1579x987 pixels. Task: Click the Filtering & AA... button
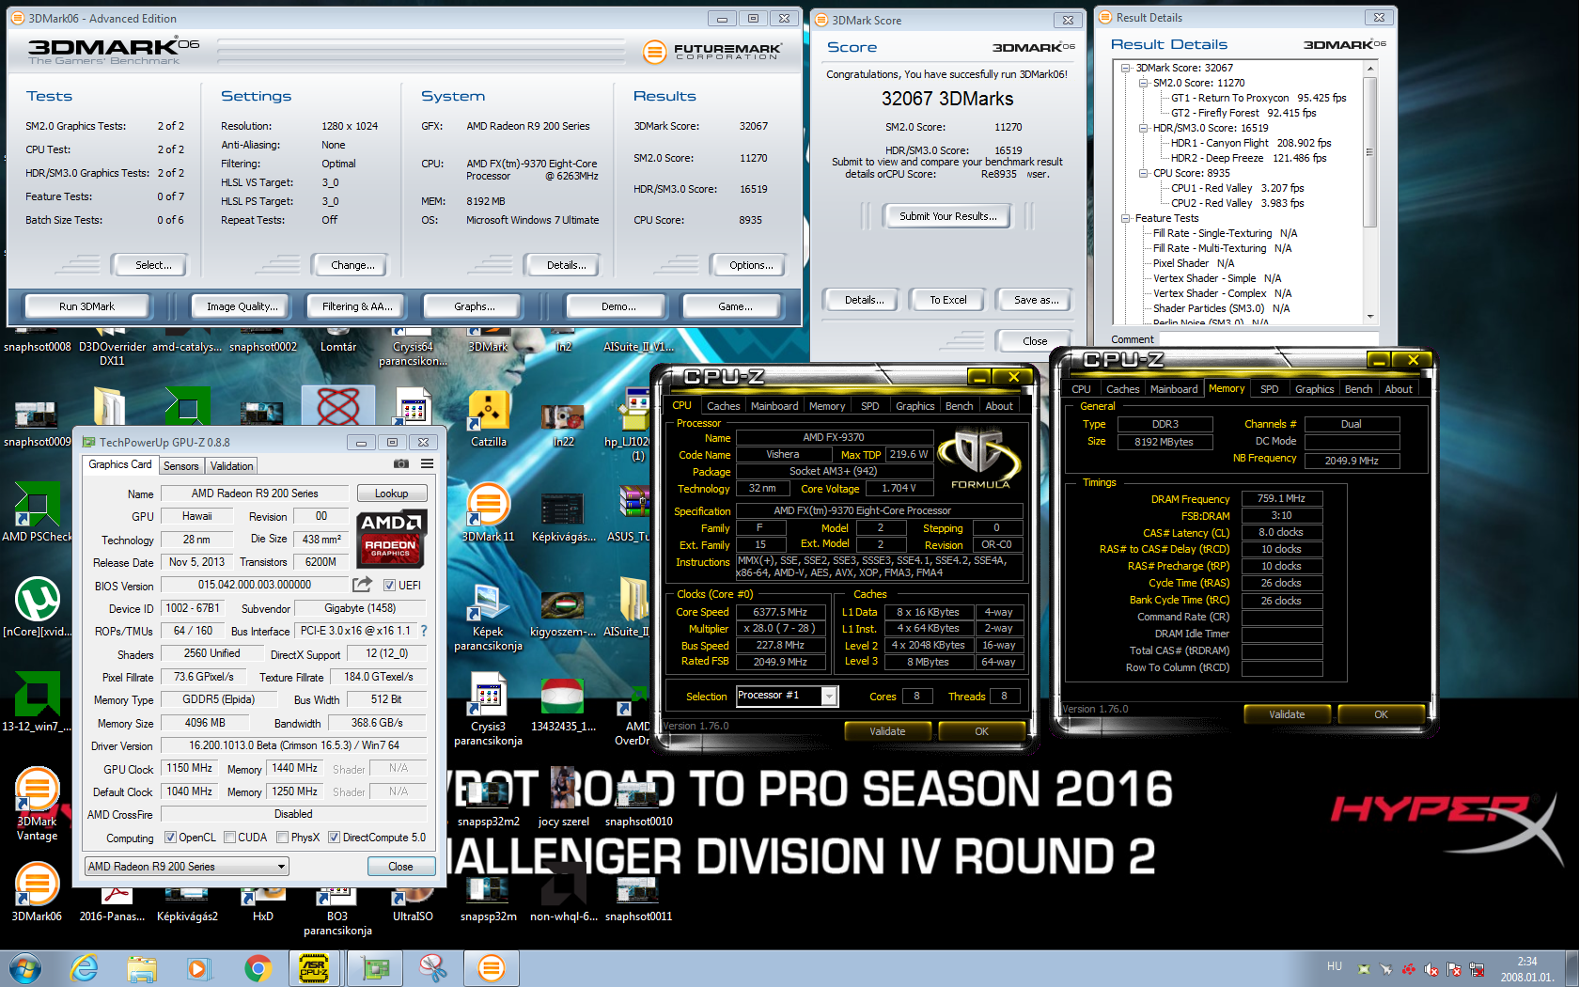(x=357, y=306)
